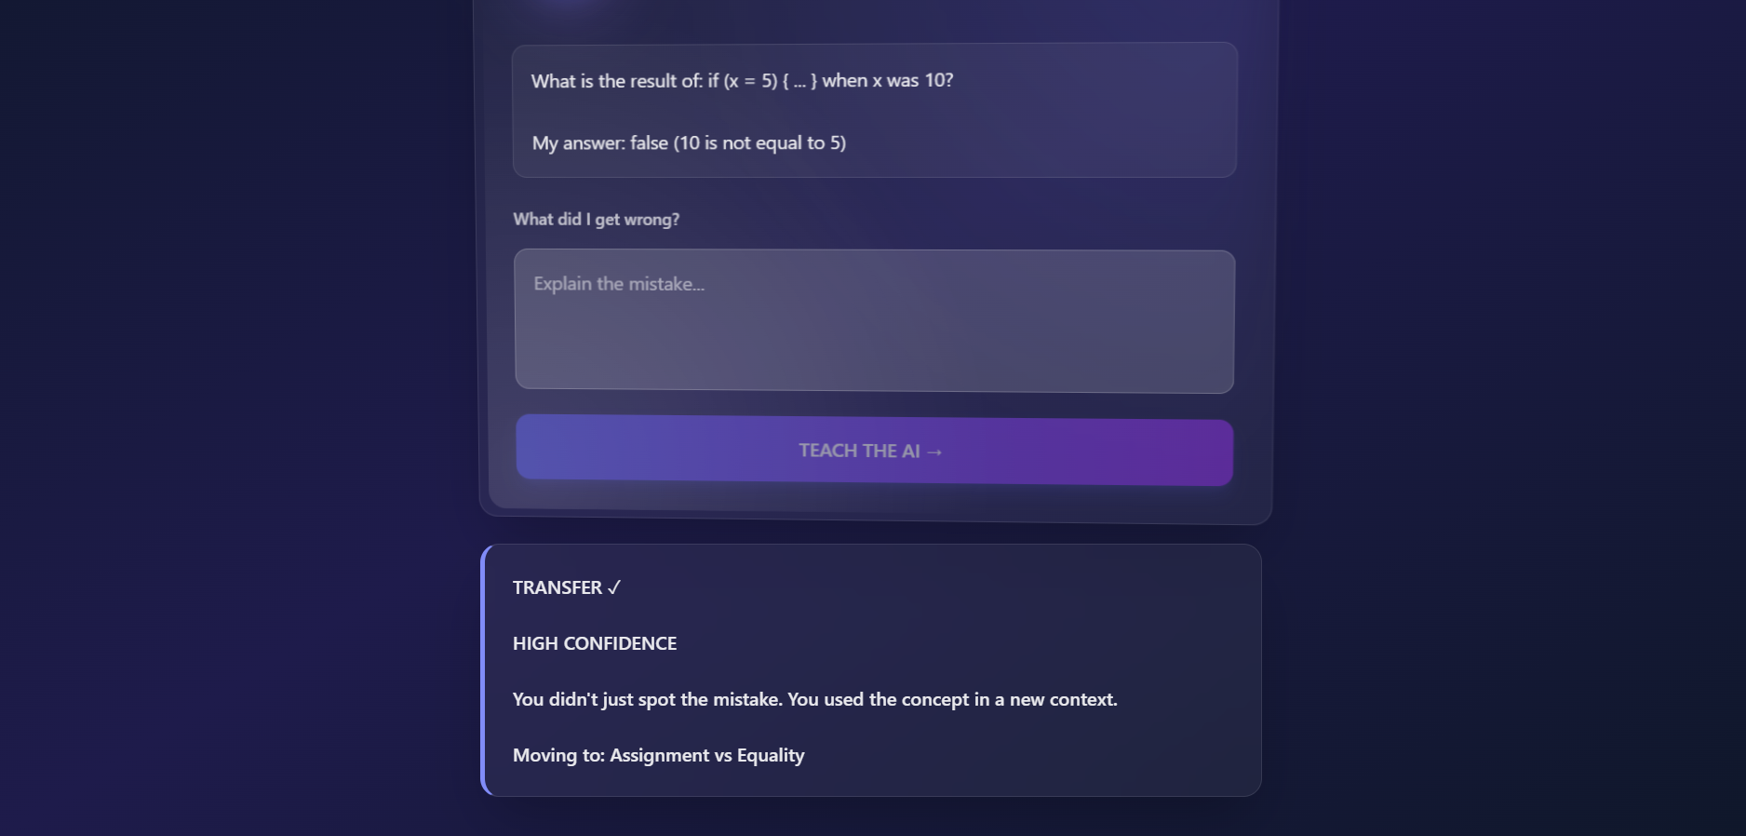1746x836 pixels.
Task: Click the 'when x was 10?' phrase
Action: [x=888, y=81]
